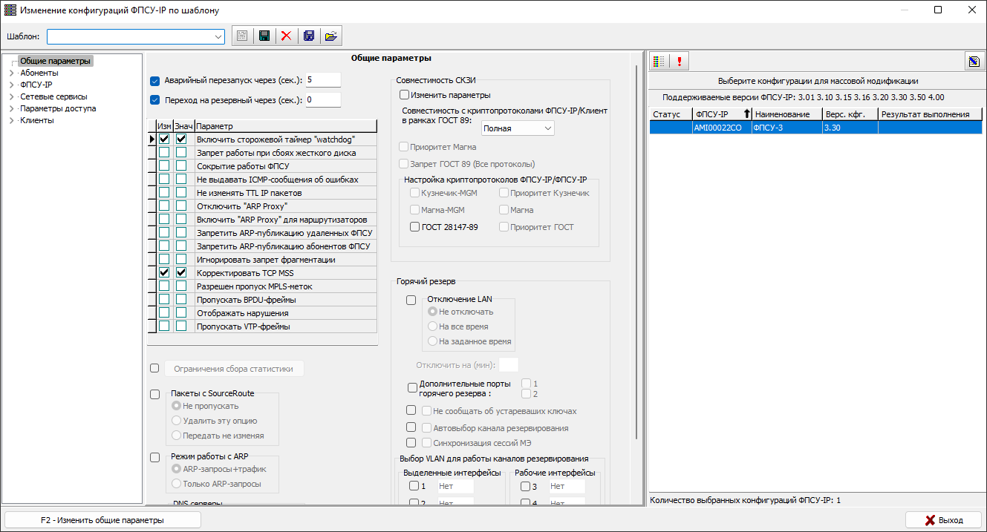987x532 pixels.
Task: Uncheck the 'Аварийный перезапуск через' checkbox
Action: [x=155, y=81]
